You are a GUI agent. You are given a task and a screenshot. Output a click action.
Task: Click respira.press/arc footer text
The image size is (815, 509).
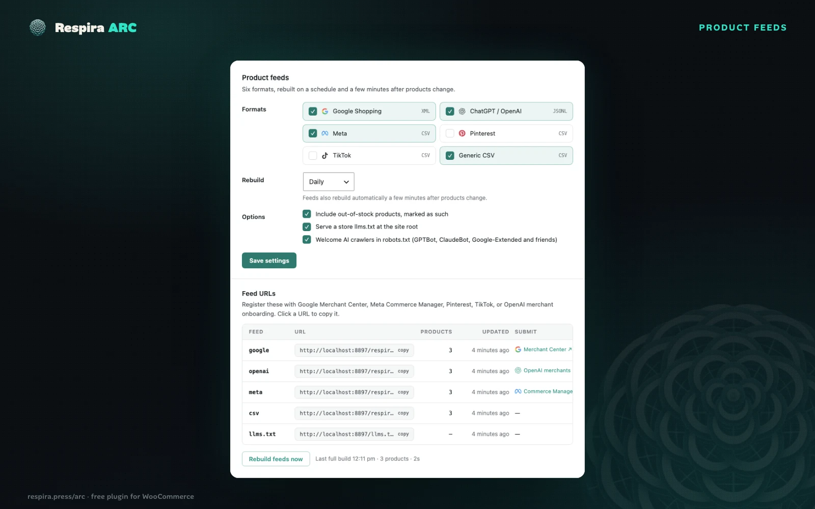(56, 496)
